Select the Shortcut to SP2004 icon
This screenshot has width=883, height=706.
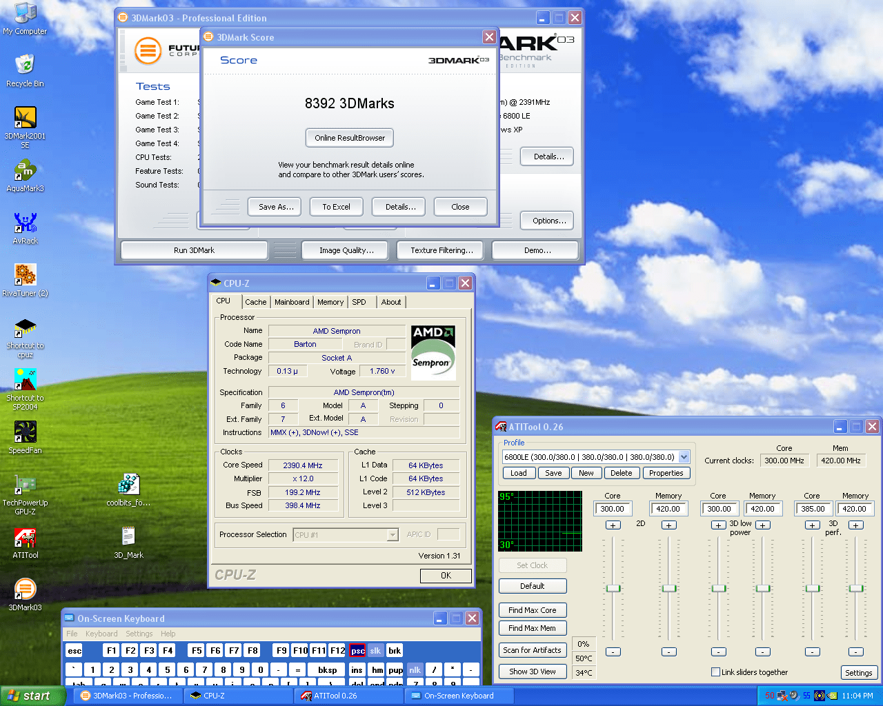(x=25, y=390)
